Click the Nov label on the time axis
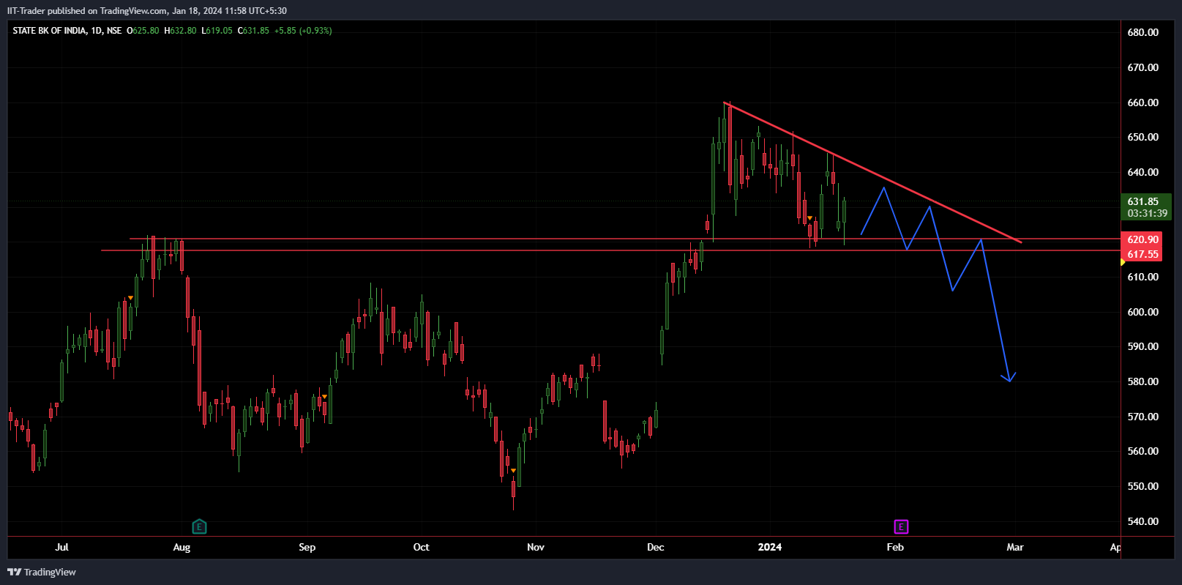The width and height of the screenshot is (1182, 585). pyautogui.click(x=536, y=547)
